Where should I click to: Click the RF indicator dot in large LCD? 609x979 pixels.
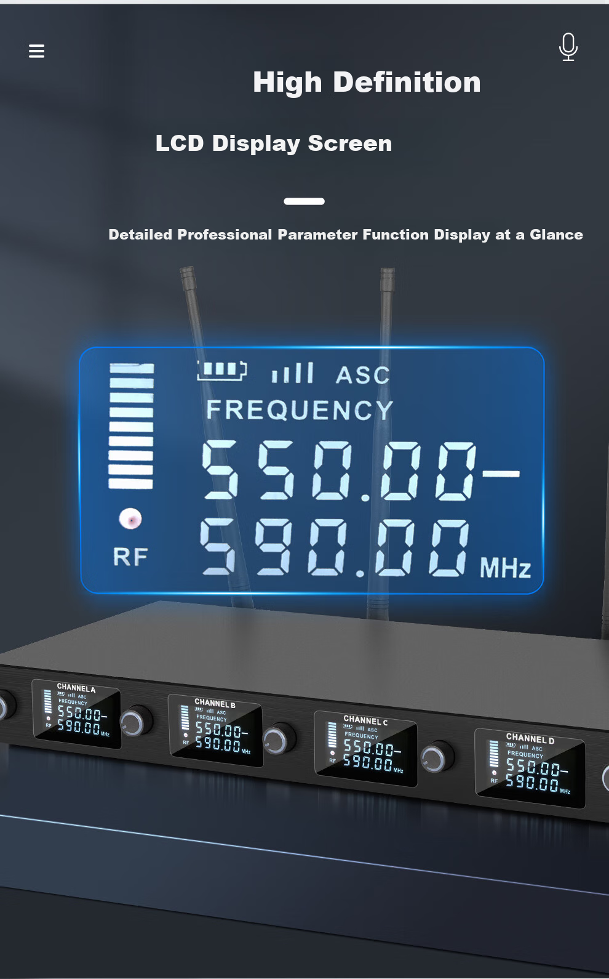coord(130,519)
